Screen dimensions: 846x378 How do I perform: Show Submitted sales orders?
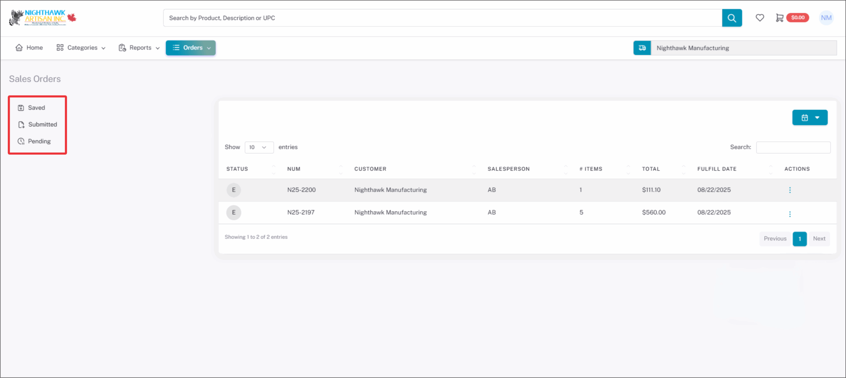[42, 125]
